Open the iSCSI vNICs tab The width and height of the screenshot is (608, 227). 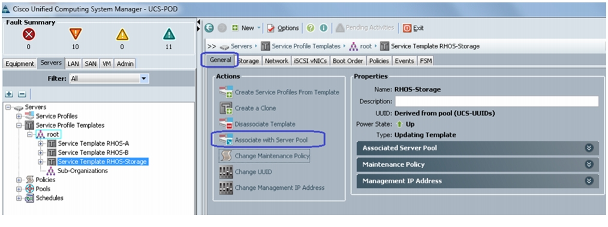[311, 60]
